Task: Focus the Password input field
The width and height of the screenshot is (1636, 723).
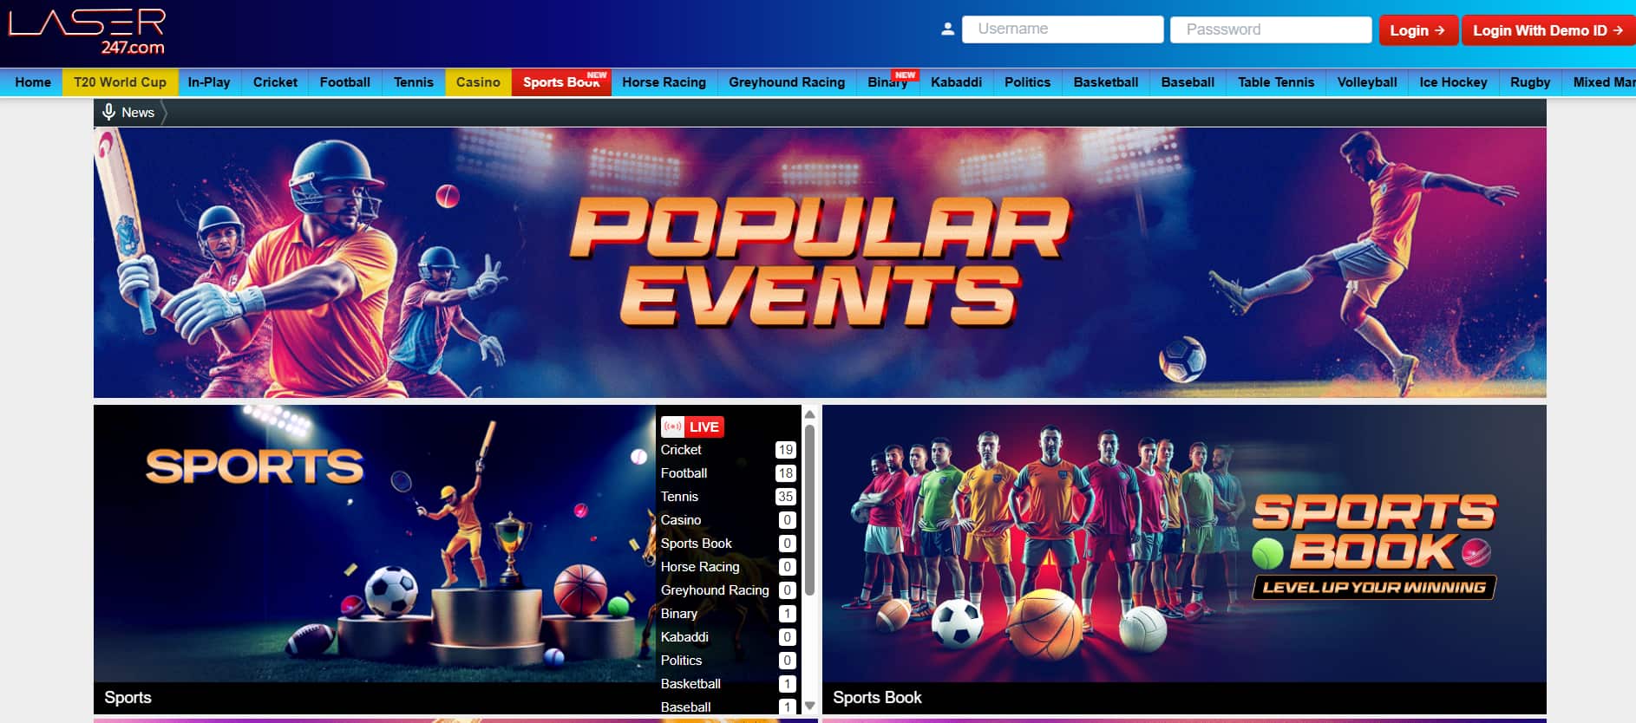Action: click(1271, 29)
